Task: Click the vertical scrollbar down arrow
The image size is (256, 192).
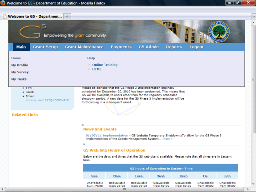Action: [x=253, y=184]
